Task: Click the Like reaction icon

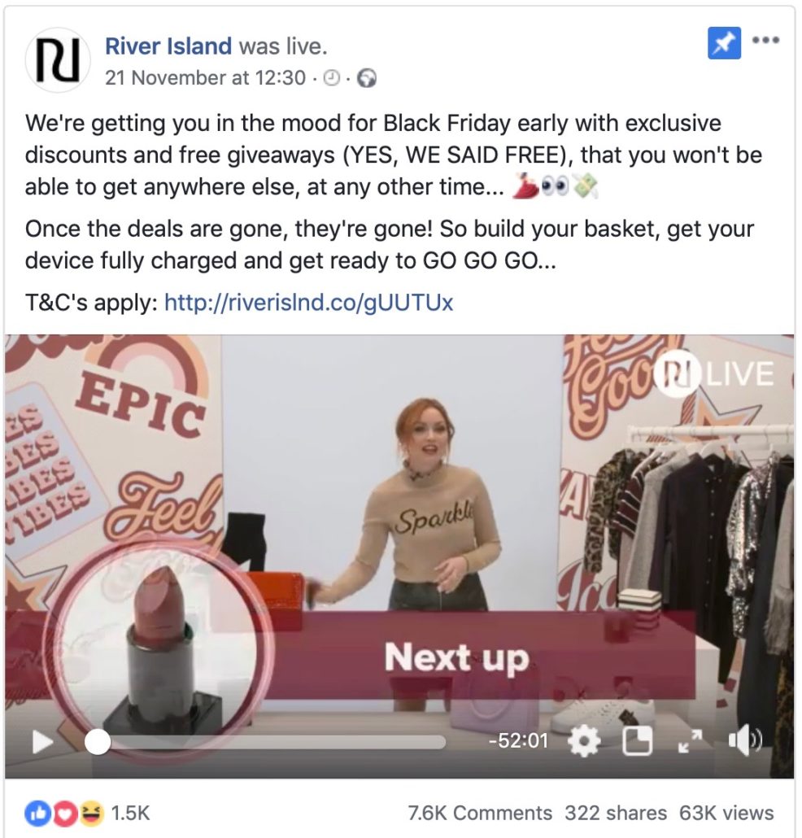Action: (x=34, y=814)
